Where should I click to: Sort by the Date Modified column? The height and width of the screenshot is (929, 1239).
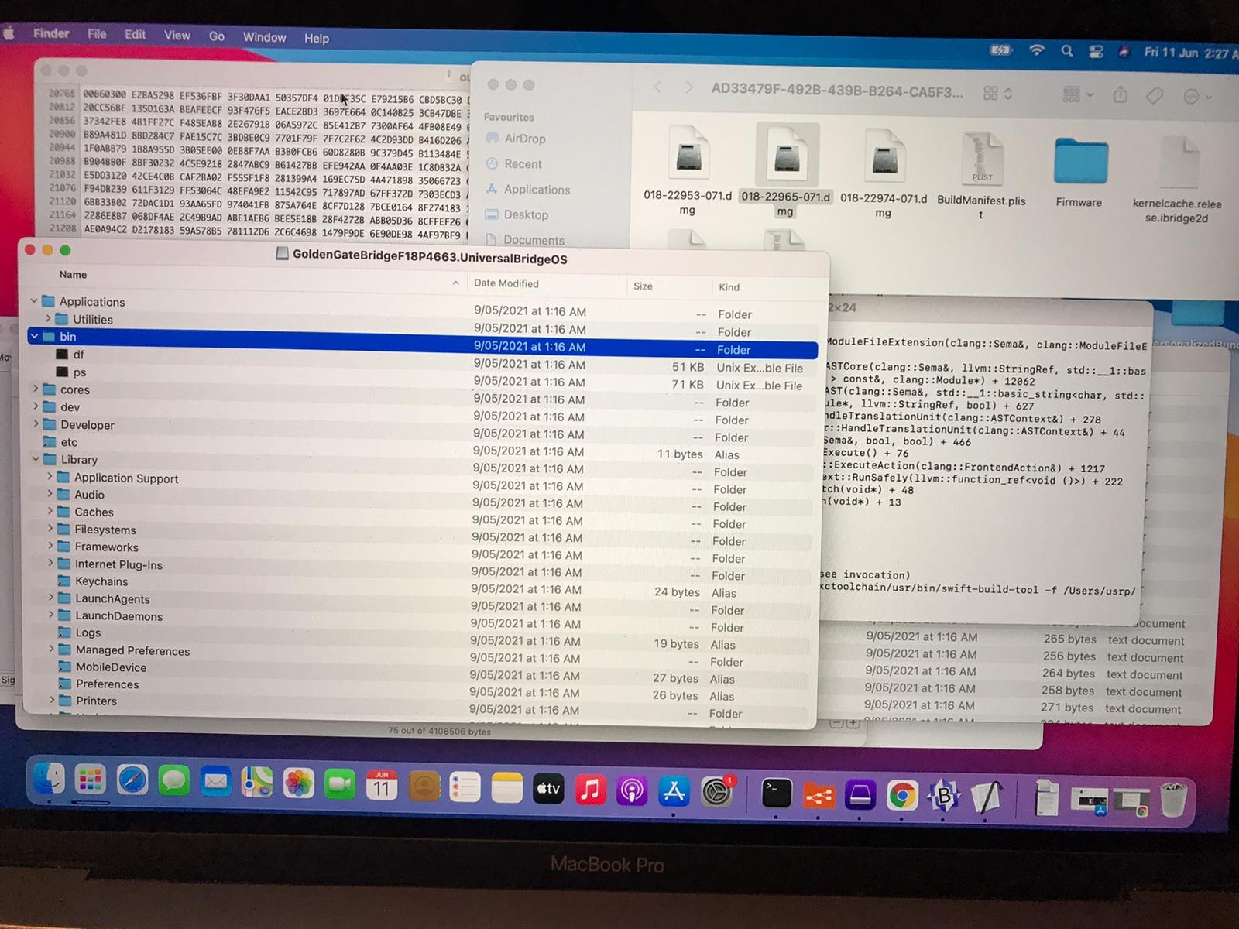506,283
